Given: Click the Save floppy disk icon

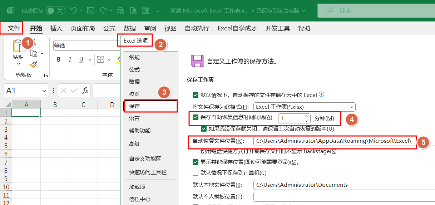Looking at the screenshot, I should (x=91, y=11).
